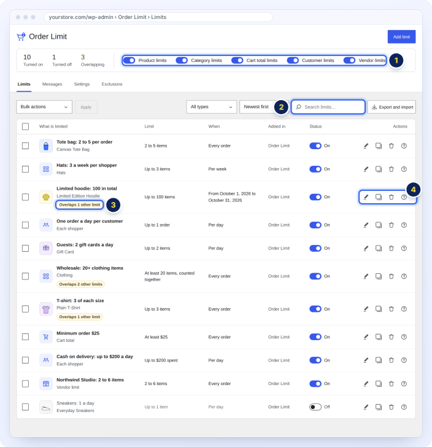This screenshot has width=432, height=447.
Task: Click Export and import button
Action: 391,107
